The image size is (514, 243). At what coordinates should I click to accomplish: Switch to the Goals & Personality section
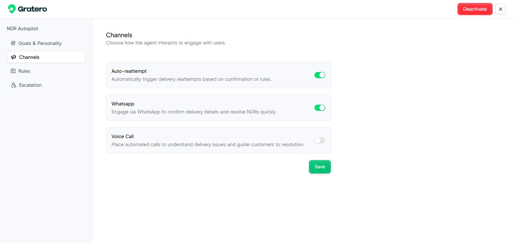coord(40,43)
